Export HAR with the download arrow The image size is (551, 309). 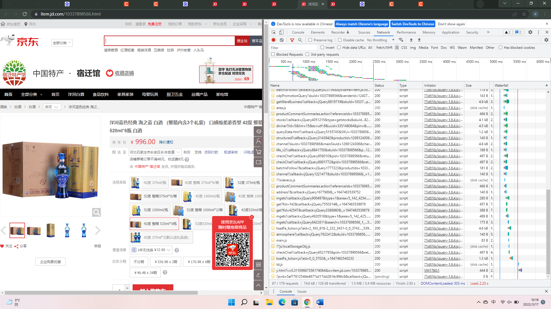coord(419,40)
